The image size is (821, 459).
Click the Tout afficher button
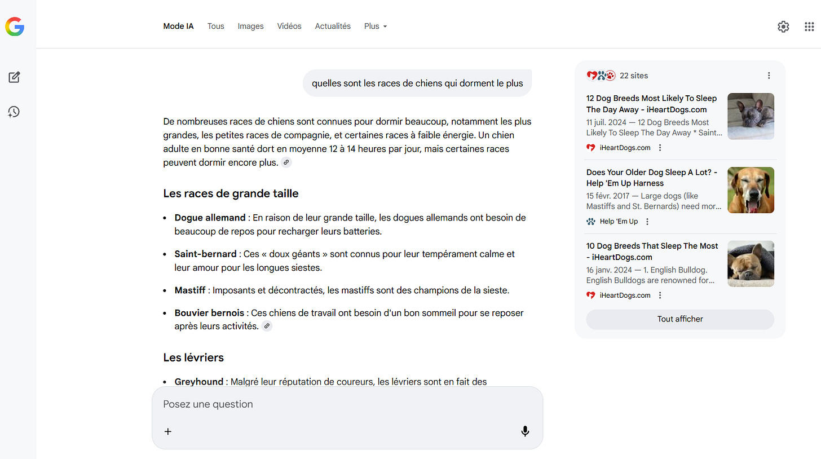click(x=680, y=319)
